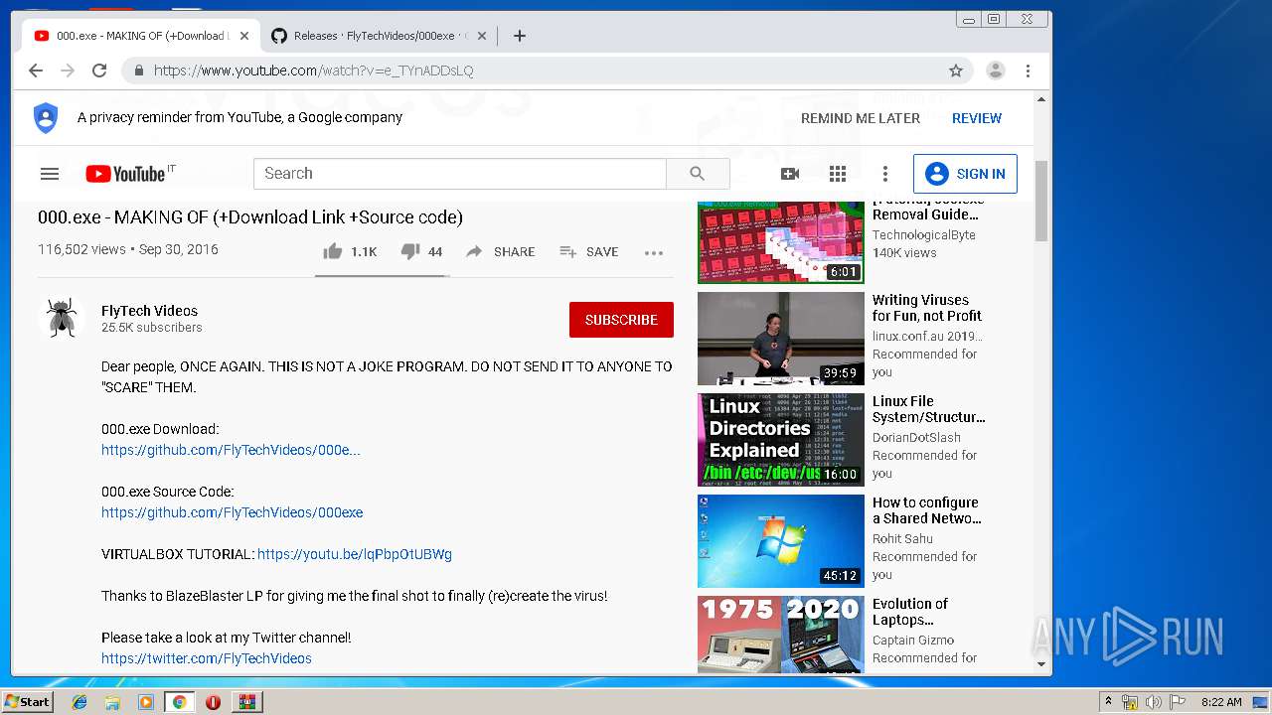Close the Releases GitHub tab
Viewport: 1272px width, 715px height.
(x=482, y=36)
